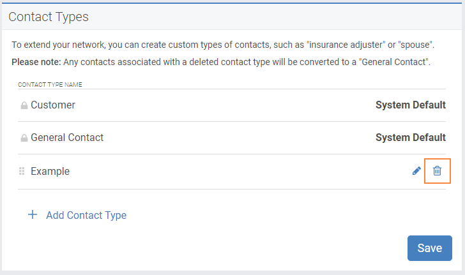Select the Example contact type name
The height and width of the screenshot is (275, 465).
[x=50, y=171]
